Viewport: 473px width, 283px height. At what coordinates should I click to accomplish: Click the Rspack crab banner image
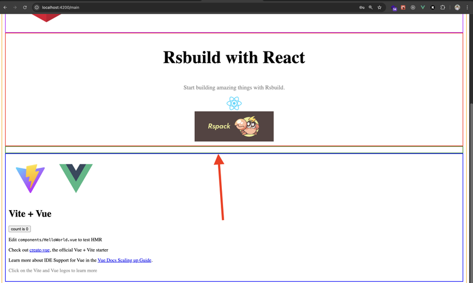(234, 126)
